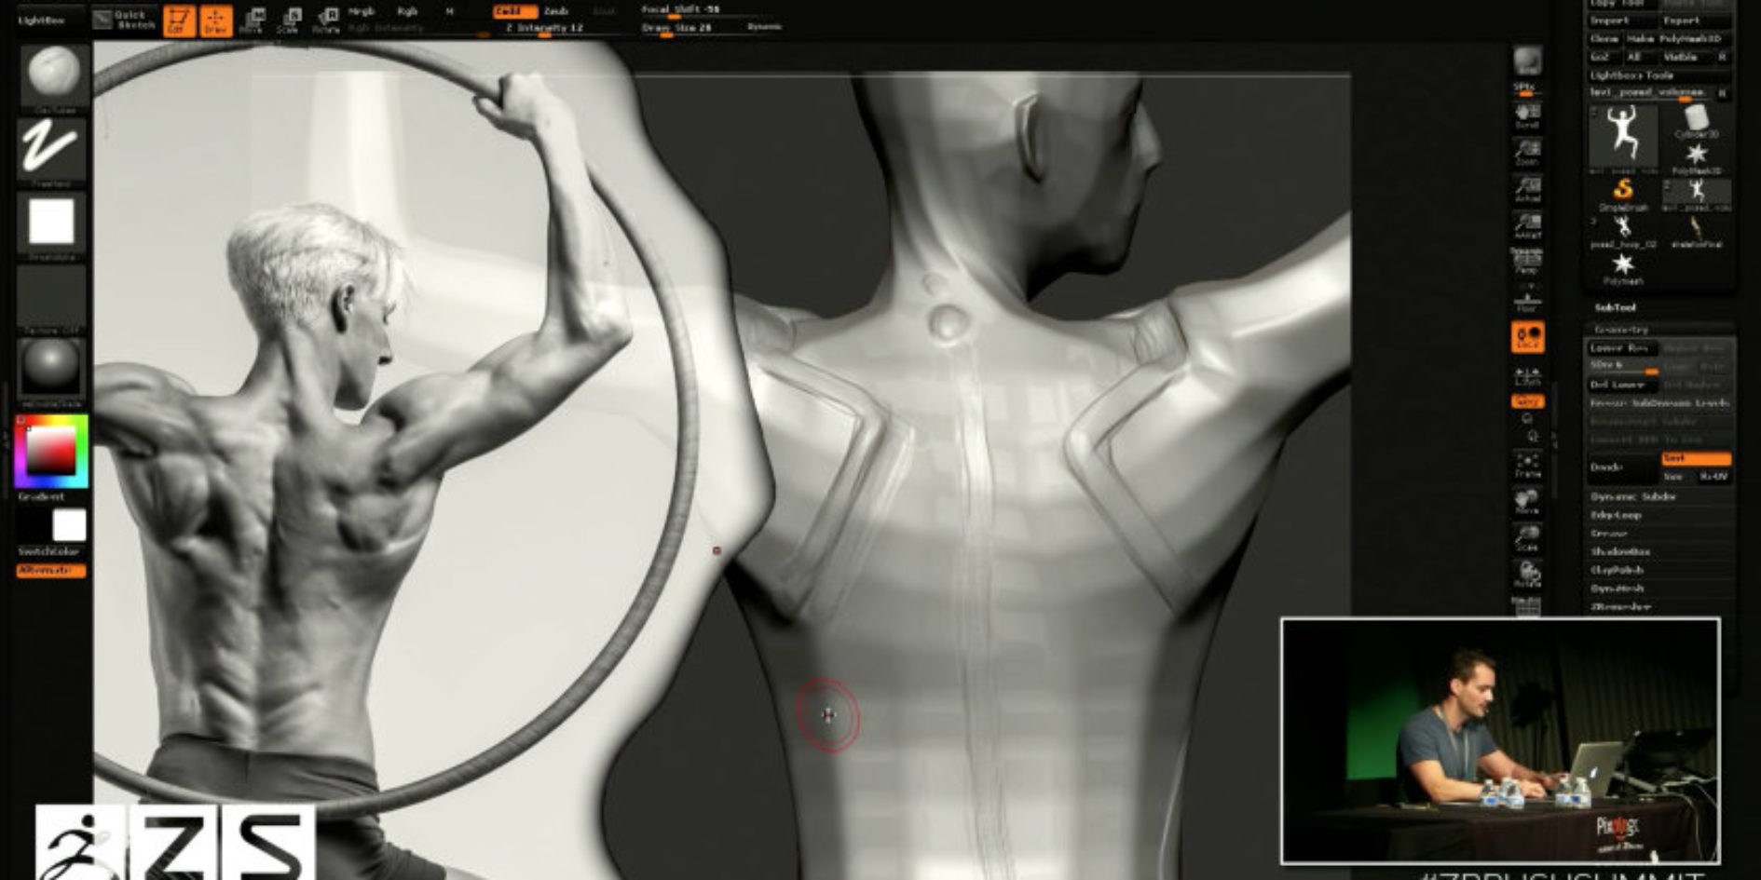1761x880 pixels.
Task: Select the Rotate transform icon
Action: [x=326, y=20]
